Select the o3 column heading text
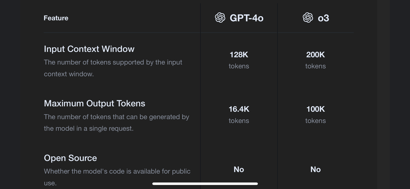This screenshot has width=410, height=189. (x=323, y=18)
